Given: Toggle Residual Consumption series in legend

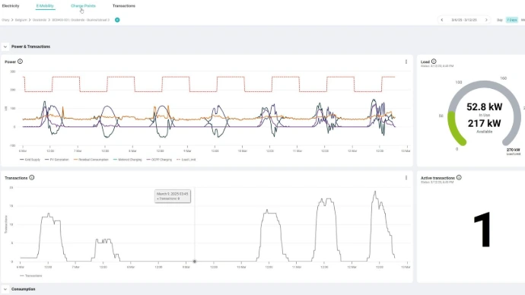Looking at the screenshot, I should pyautogui.click(x=91, y=160).
